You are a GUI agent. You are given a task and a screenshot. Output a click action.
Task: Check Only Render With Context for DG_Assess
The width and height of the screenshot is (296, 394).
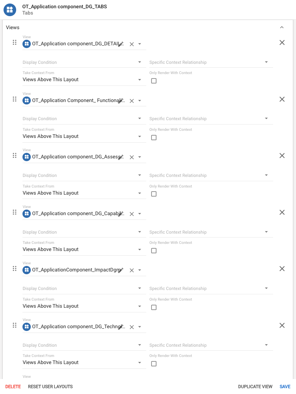point(154,194)
